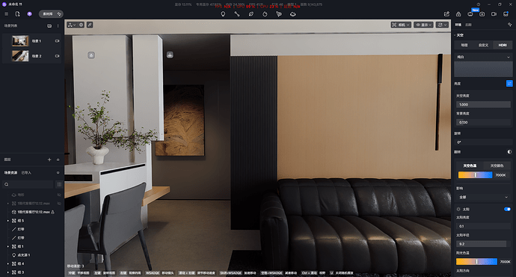This screenshot has height=277, width=516.
Task: Toggle the grid view icon beside search
Action: pyautogui.click(x=59, y=184)
